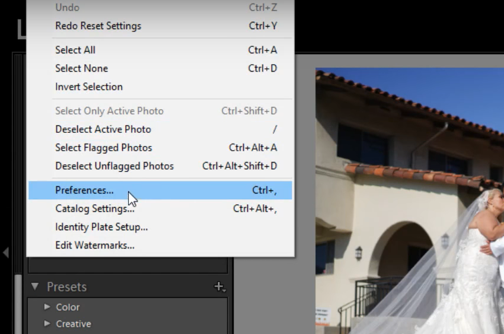Expand the Creative presets group

[47, 323]
